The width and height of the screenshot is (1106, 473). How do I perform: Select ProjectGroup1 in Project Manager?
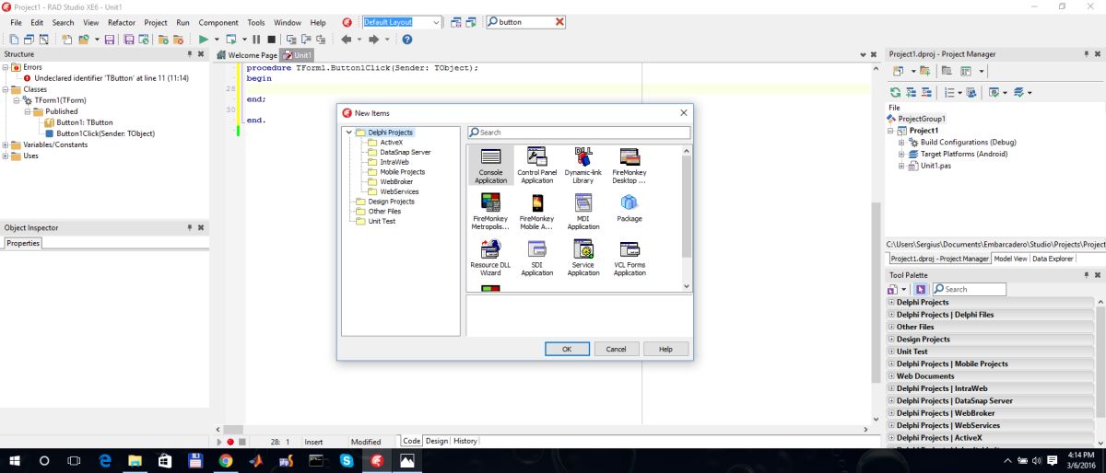tap(922, 119)
